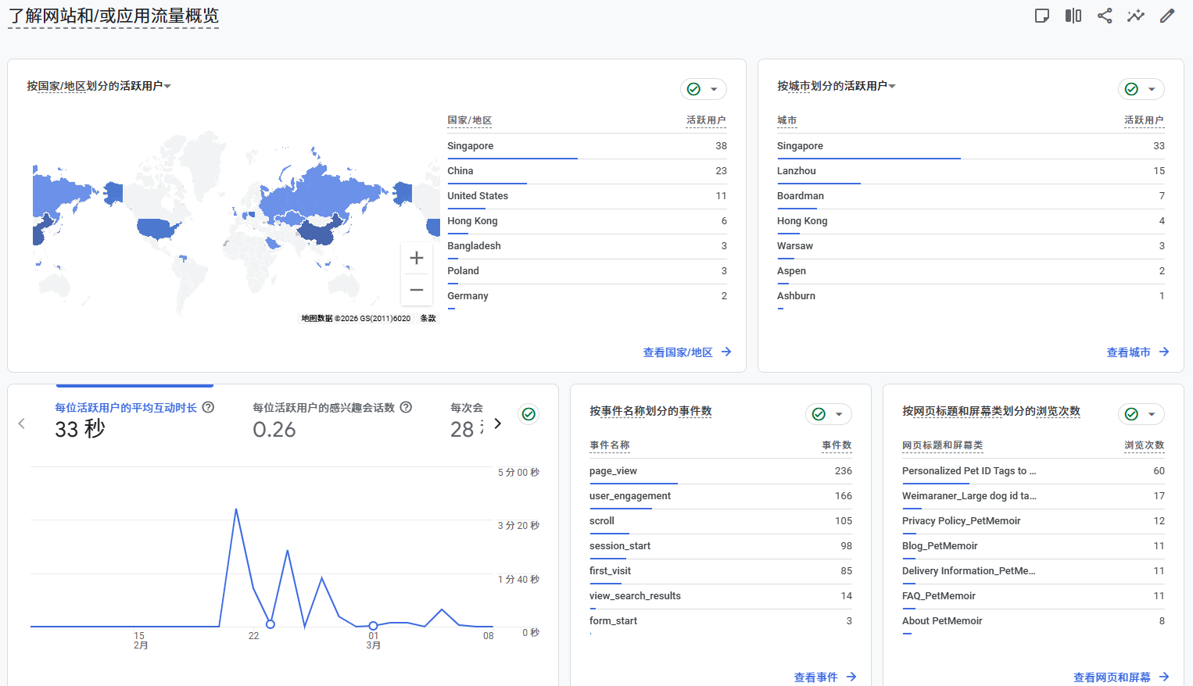Click help icon beside 每位活跃用户的平均互动时长
The image size is (1193, 686).
click(209, 407)
